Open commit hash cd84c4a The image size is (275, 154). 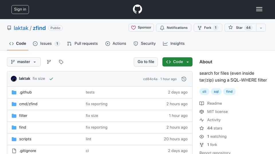(x=150, y=79)
